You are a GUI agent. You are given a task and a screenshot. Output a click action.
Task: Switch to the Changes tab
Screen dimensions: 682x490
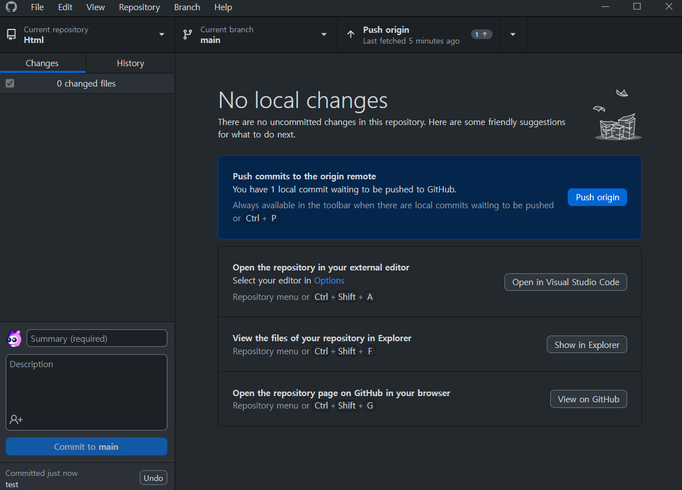click(42, 63)
